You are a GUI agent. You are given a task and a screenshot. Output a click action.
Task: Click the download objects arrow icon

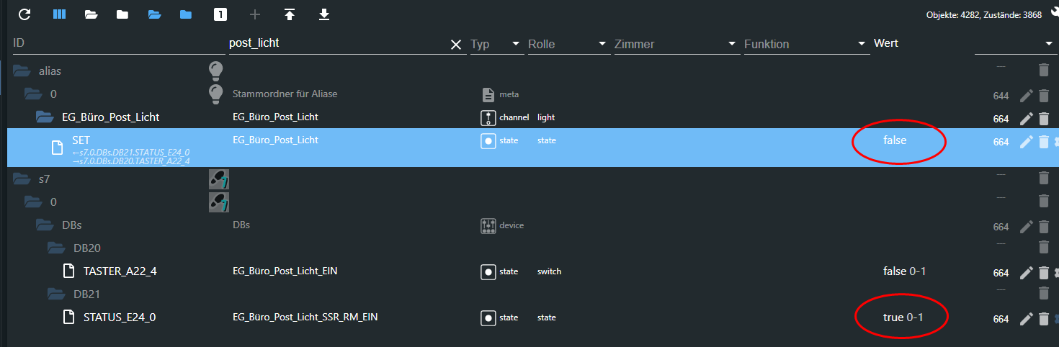point(324,14)
